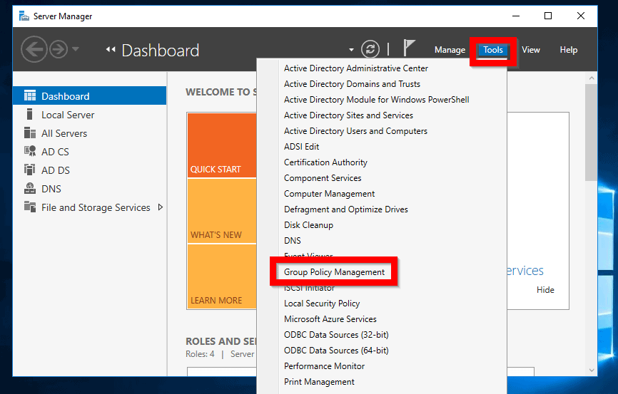Click the back navigation arrow
Image resolution: width=618 pixels, height=394 pixels.
pyautogui.click(x=34, y=50)
